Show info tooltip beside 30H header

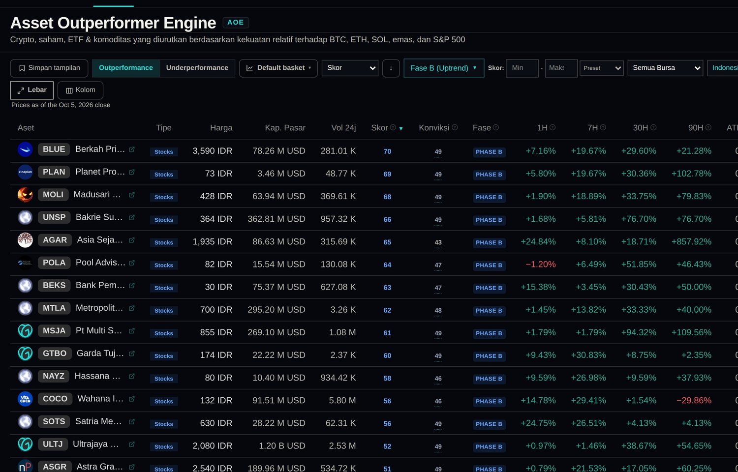tap(653, 127)
